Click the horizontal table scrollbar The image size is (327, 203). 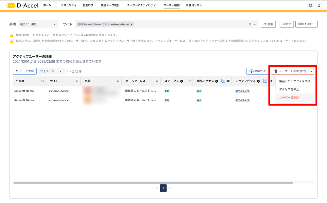tap(153, 183)
